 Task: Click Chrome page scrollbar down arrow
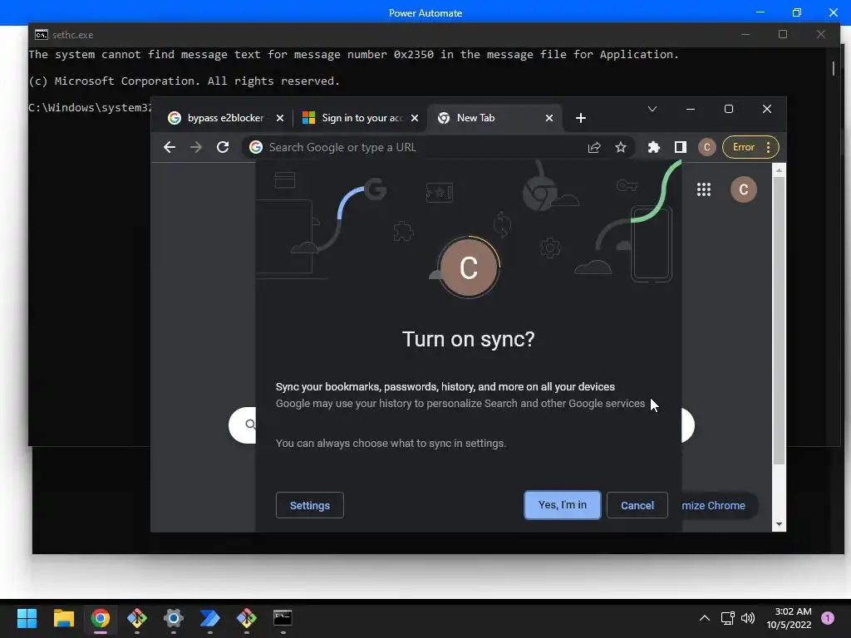click(779, 524)
